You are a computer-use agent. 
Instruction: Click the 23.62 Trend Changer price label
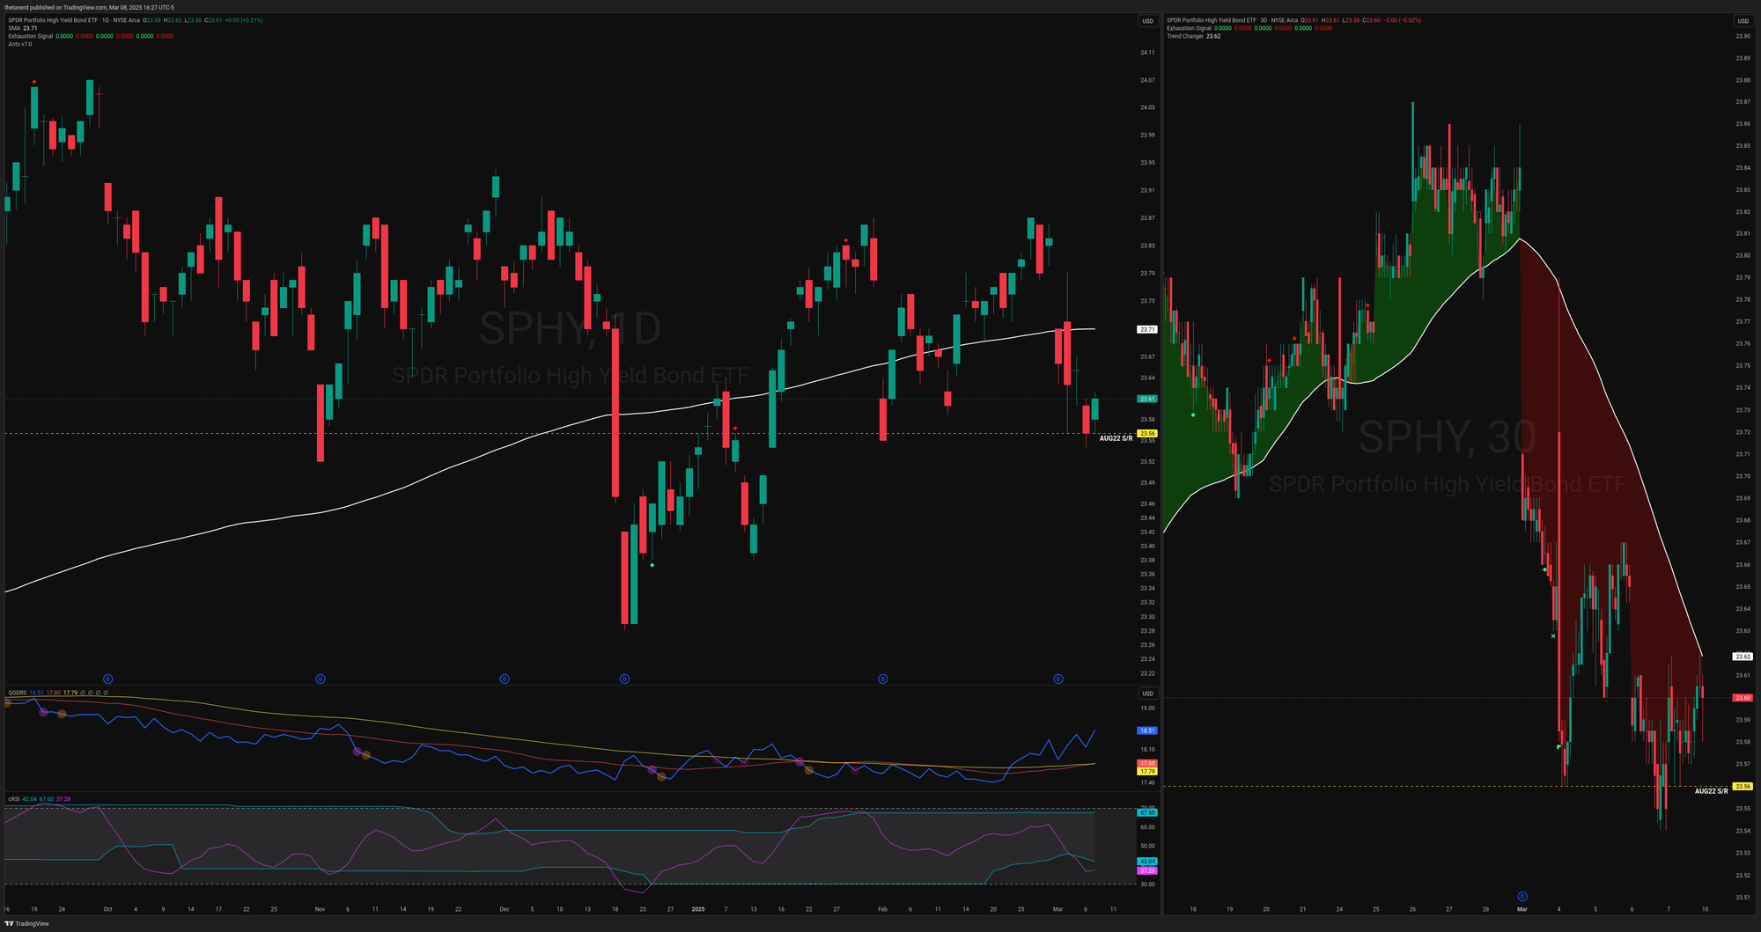[x=1743, y=657]
